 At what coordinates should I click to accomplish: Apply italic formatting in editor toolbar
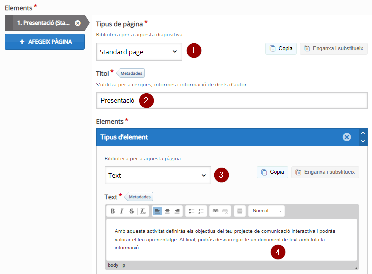(x=122, y=211)
